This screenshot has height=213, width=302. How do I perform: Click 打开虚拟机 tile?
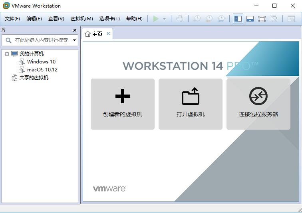191,104
